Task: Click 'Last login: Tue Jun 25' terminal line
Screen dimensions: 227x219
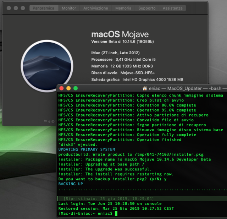Action: (110, 203)
